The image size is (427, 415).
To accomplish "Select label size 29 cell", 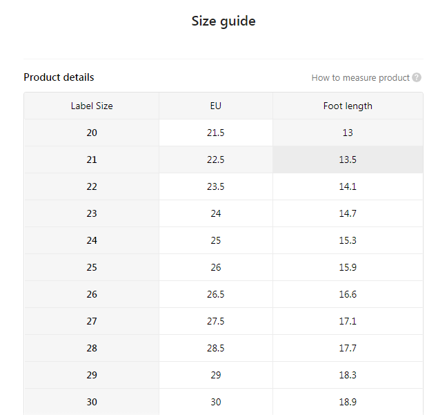I will tap(92, 375).
